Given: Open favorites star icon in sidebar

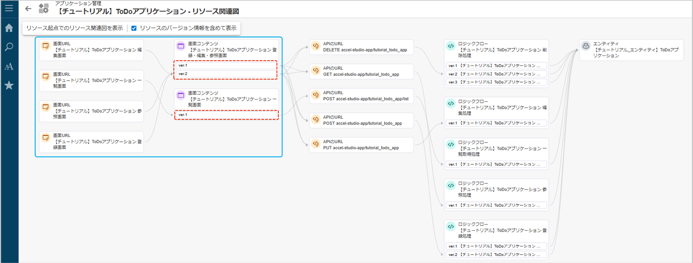Looking at the screenshot, I should tap(9, 85).
